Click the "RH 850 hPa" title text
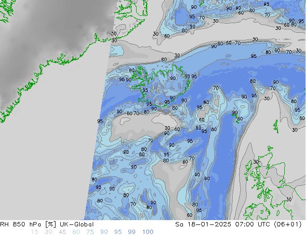The height and width of the screenshot is (236, 306). click(x=20, y=224)
